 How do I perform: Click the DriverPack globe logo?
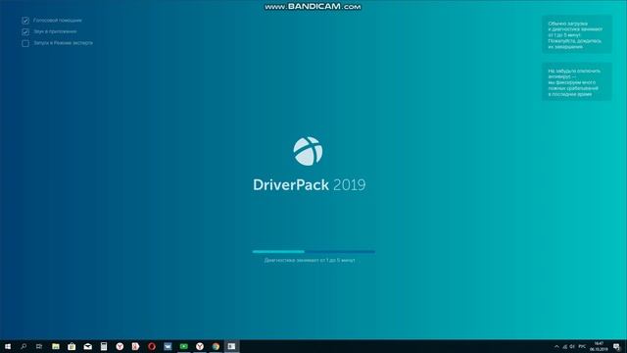(x=308, y=151)
